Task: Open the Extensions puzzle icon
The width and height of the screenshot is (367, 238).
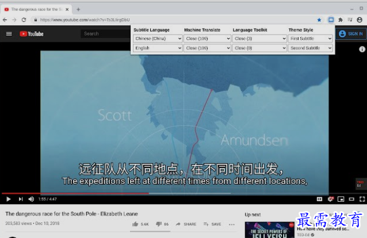Action: tap(341, 20)
